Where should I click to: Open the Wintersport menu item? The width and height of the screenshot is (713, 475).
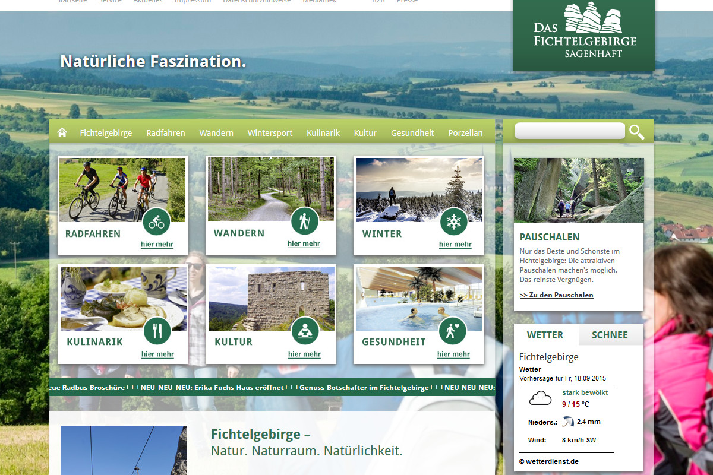pyautogui.click(x=270, y=133)
